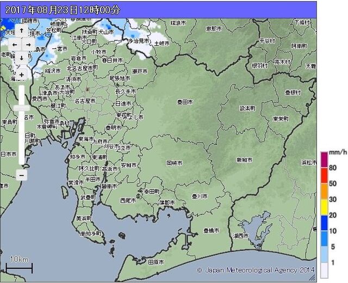The width and height of the screenshot is (348, 283).
Task: Click the 瀬戸市 label on the map
Action: (140, 71)
